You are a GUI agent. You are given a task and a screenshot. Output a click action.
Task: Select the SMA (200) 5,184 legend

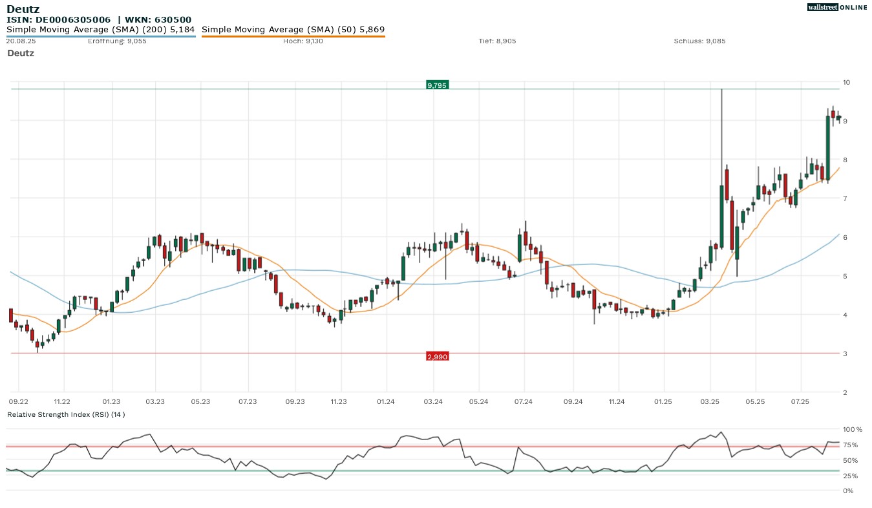click(x=100, y=29)
